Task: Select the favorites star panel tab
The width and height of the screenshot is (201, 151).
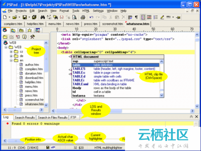Action: coord(30,31)
